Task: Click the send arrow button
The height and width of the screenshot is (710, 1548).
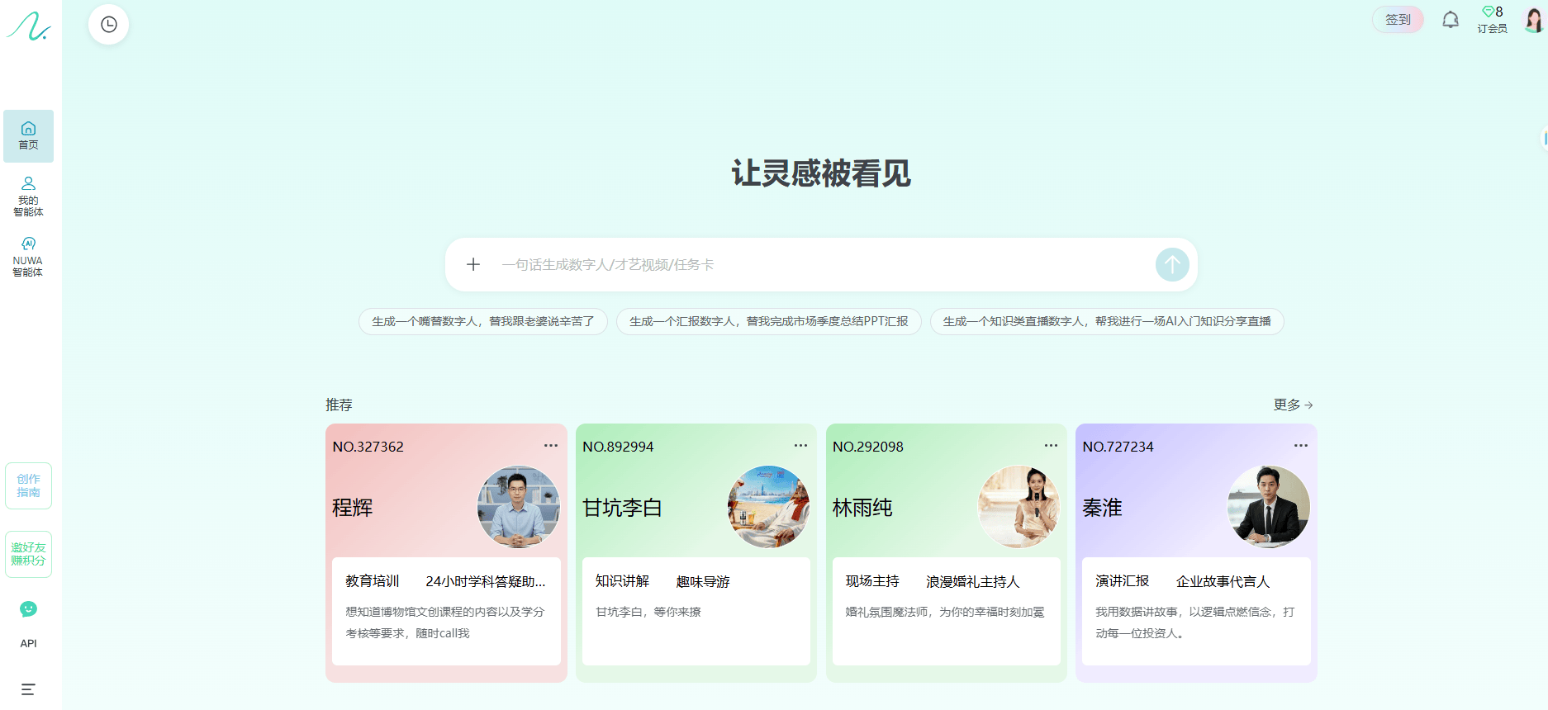Action: point(1171,265)
